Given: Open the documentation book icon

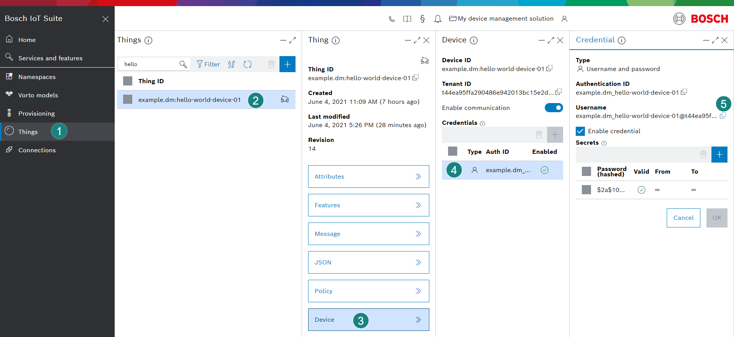Looking at the screenshot, I should point(407,19).
